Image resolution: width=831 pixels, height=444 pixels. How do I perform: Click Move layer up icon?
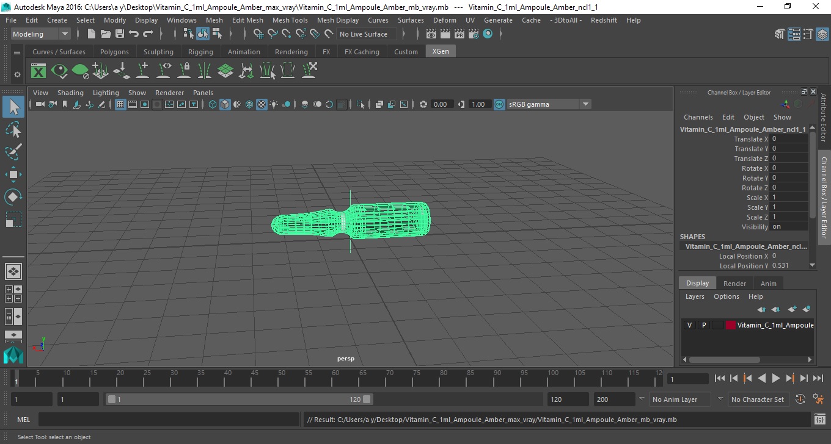coord(761,309)
